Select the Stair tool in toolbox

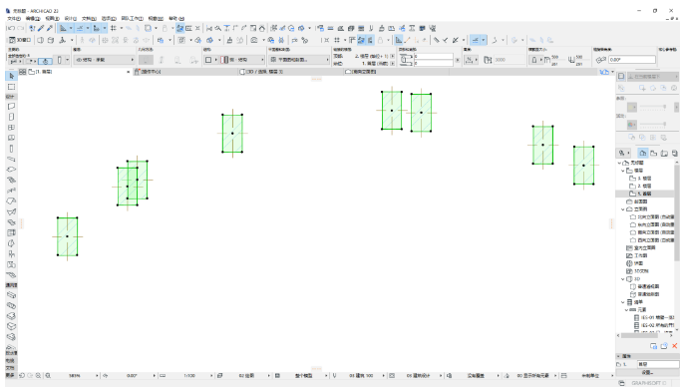tap(11, 180)
